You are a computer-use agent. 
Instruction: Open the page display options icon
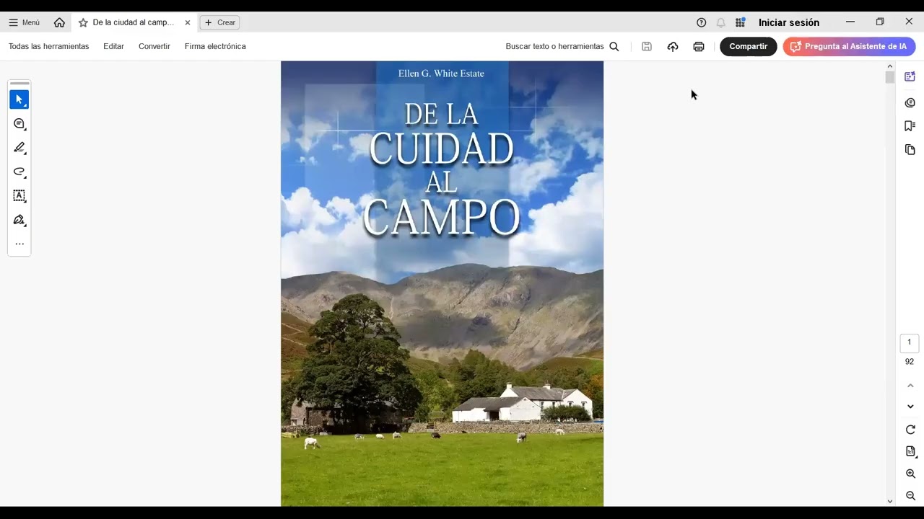pyautogui.click(x=910, y=451)
